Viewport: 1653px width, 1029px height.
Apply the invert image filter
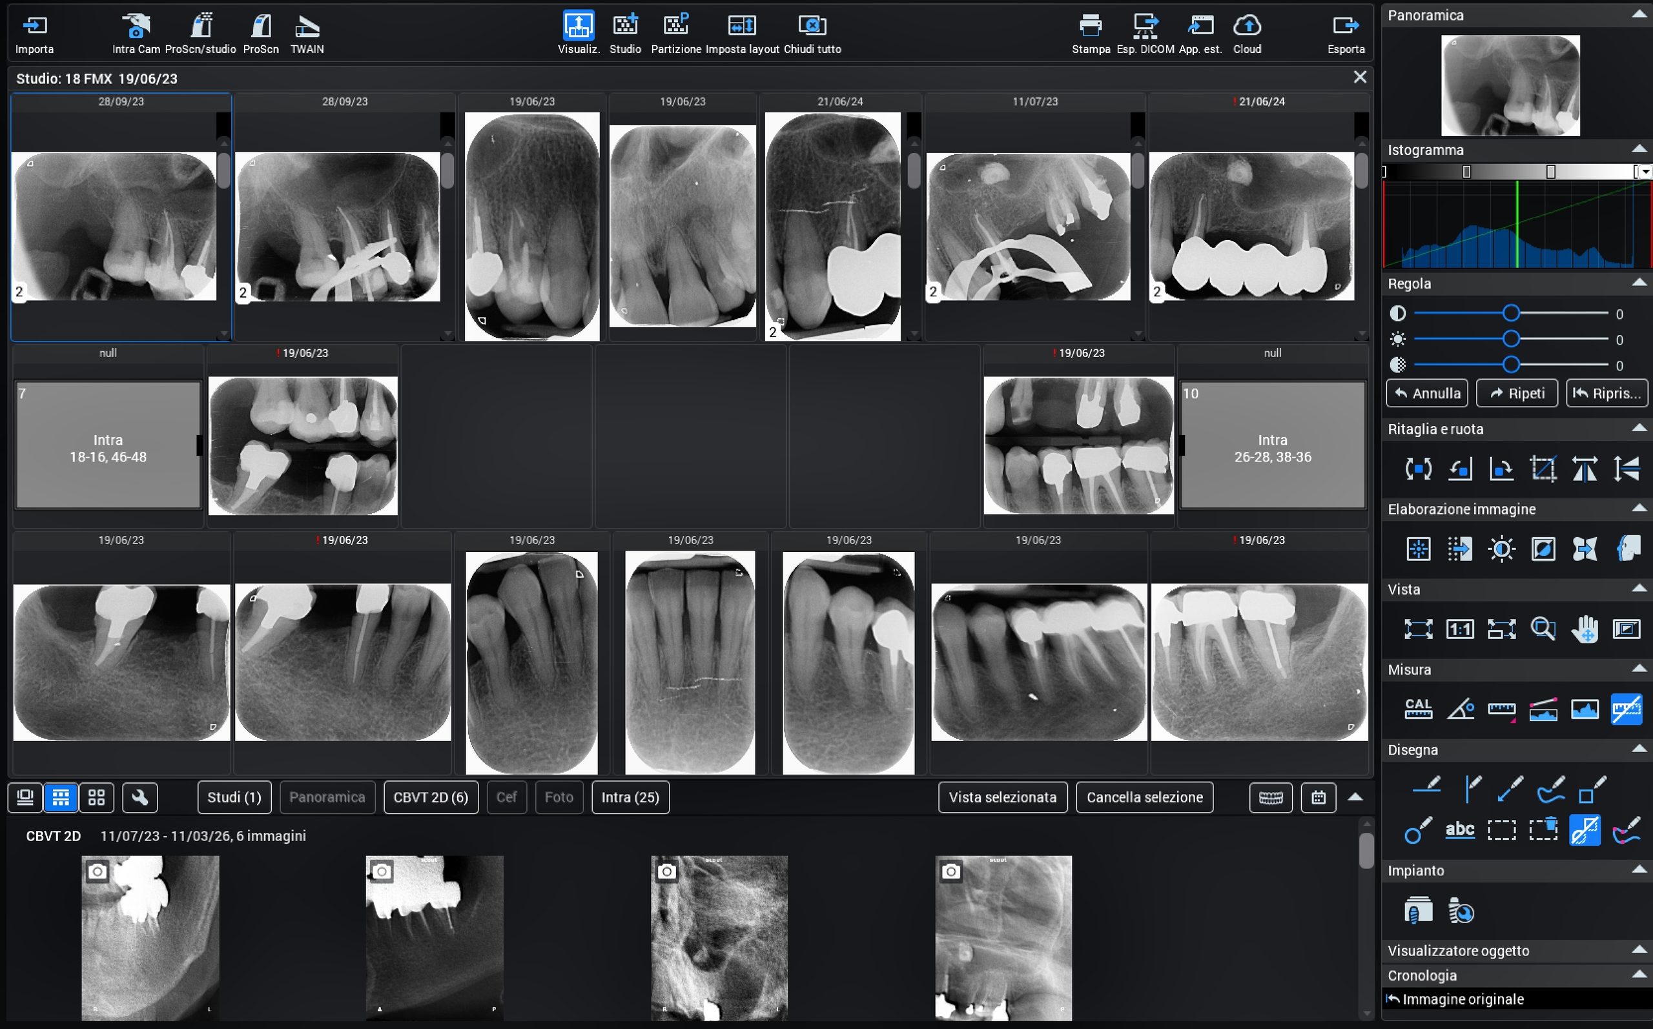point(1543,549)
